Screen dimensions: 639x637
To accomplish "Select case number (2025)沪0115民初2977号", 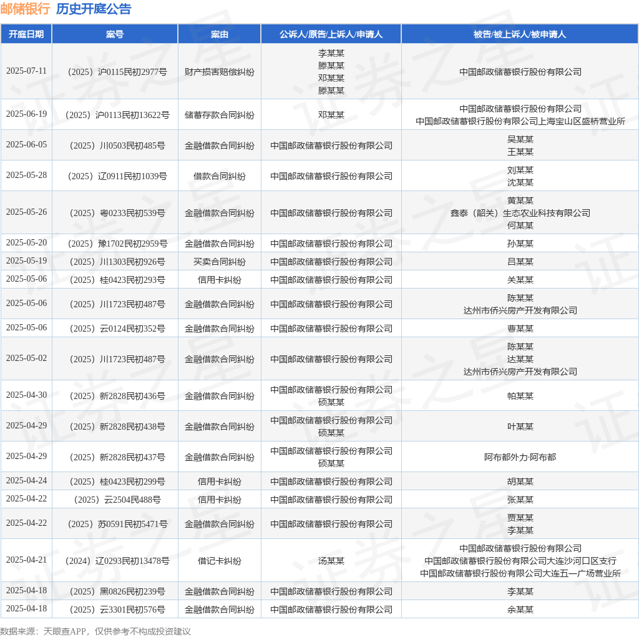I will 117,72.
